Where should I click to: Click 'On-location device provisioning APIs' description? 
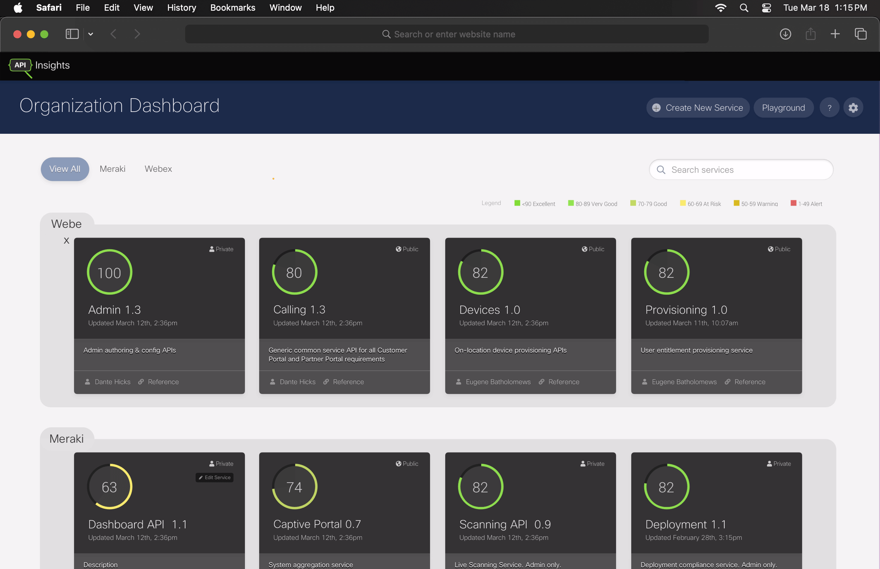click(510, 350)
